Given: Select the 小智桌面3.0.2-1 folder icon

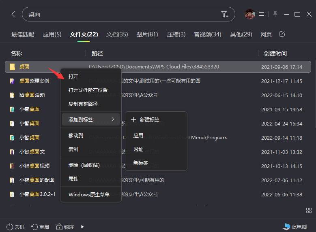Looking at the screenshot, I should click(x=12, y=194).
